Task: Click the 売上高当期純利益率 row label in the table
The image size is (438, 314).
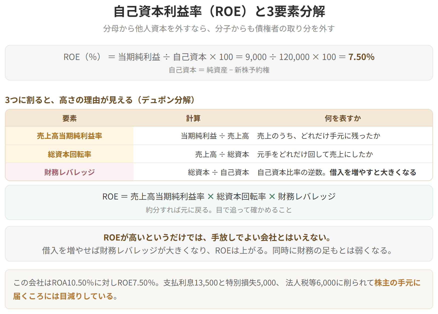Action: (69, 136)
